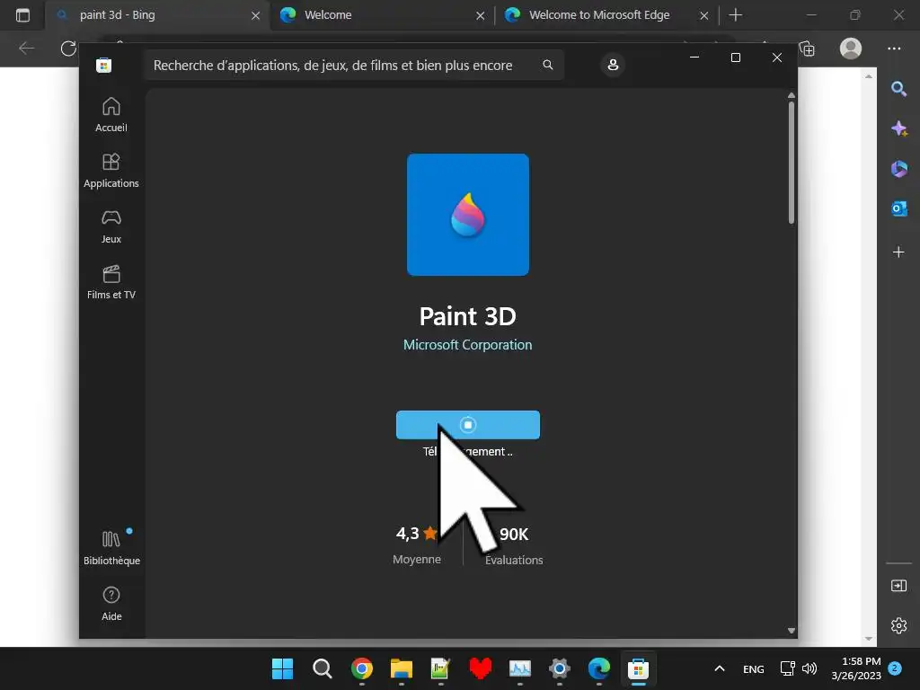Show hidden system tray icons

click(720, 668)
